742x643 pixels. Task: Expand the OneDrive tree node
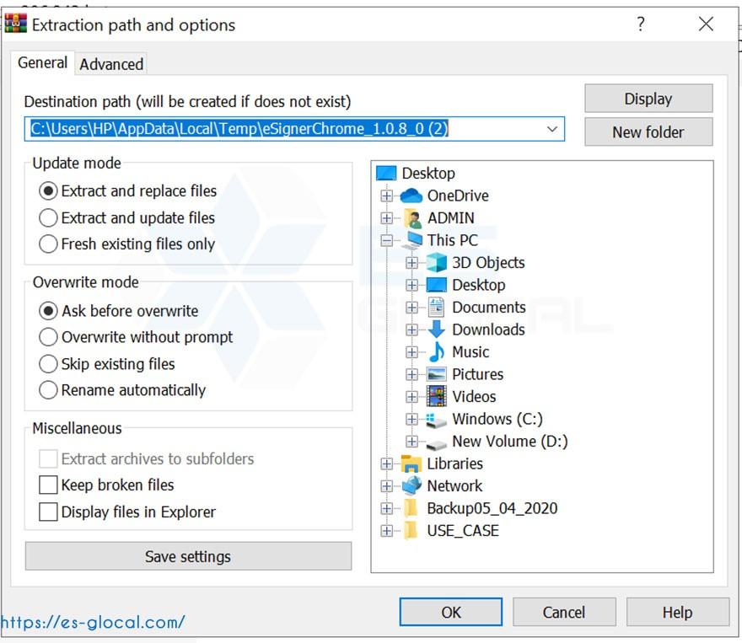pyautogui.click(x=387, y=196)
